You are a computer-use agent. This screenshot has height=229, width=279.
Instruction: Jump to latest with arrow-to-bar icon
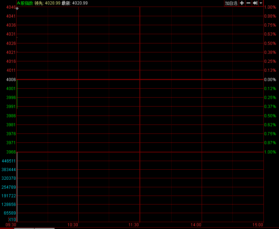pos(255,3)
